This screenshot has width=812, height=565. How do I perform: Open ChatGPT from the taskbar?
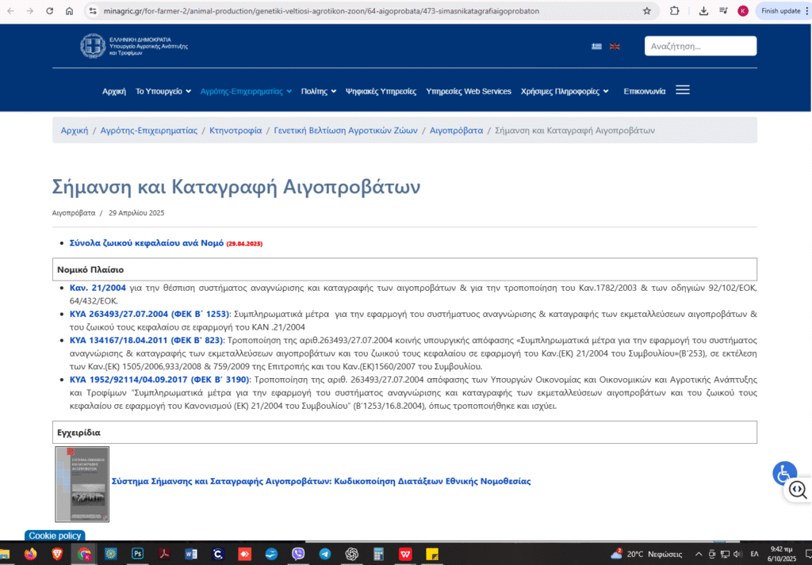pyautogui.click(x=351, y=554)
